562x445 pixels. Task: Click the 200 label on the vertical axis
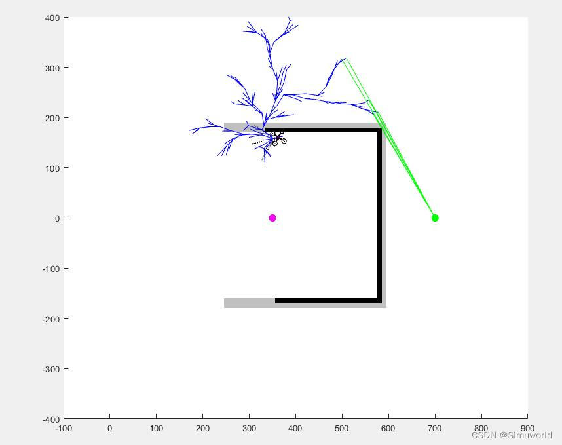click(52, 119)
